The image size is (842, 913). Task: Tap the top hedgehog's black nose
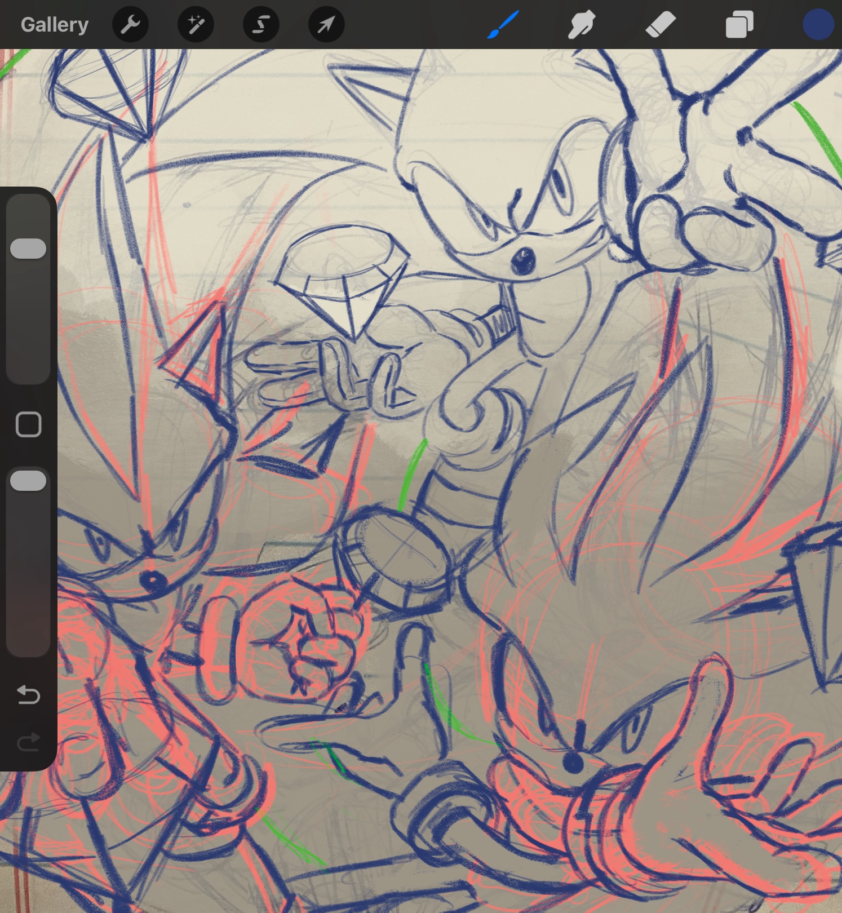pyautogui.click(x=523, y=261)
